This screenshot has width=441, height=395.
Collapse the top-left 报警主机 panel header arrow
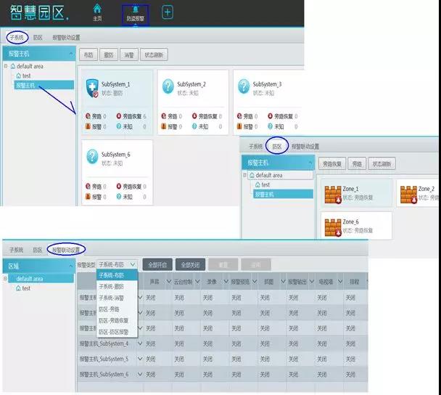coord(71,54)
